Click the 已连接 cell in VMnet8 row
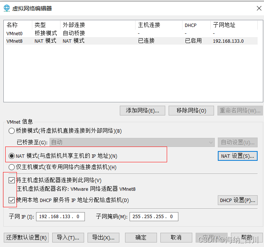The image size is (264, 247). (x=146, y=41)
